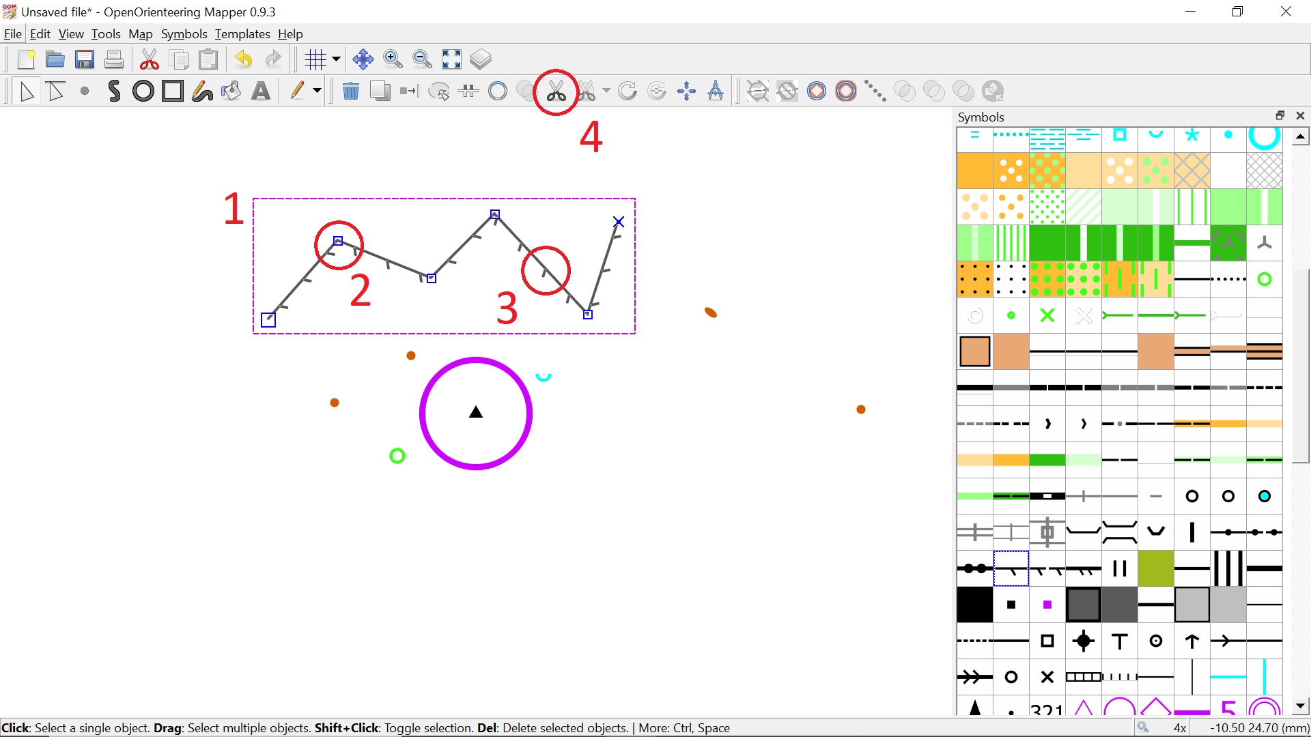Screen dimensions: 1311x737
Task: Open the Templates menu
Action: (x=242, y=34)
